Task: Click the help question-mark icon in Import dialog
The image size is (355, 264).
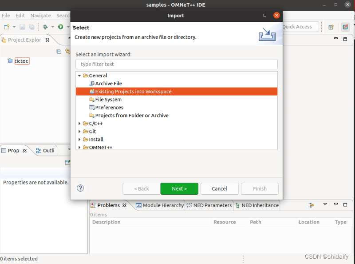Action: tap(80, 188)
